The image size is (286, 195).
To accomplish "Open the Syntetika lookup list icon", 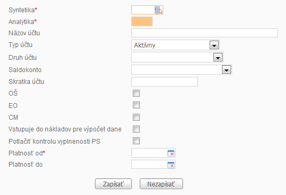I will [x=157, y=10].
